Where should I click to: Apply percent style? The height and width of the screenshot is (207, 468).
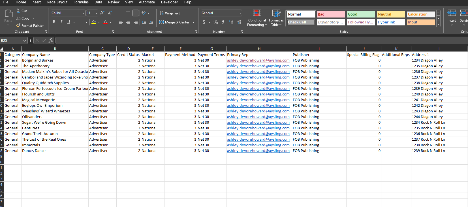pyautogui.click(x=216, y=22)
